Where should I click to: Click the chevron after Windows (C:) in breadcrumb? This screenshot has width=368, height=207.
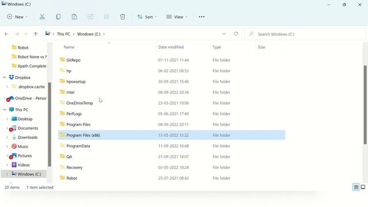[104, 34]
